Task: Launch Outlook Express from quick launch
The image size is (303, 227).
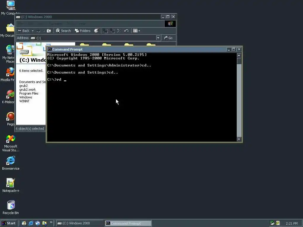Action: click(x=38, y=223)
